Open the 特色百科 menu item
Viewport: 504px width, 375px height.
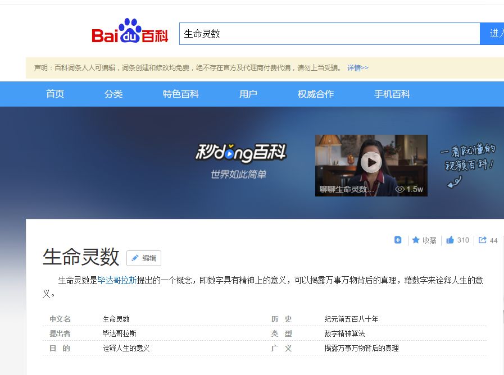(x=181, y=94)
